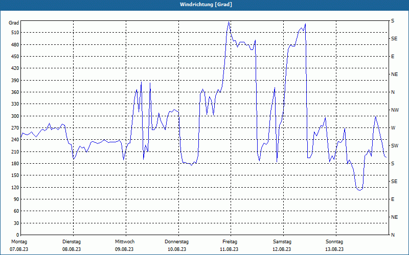Select the date 09.08.23
Screen dimensions: 409x255
(124, 249)
